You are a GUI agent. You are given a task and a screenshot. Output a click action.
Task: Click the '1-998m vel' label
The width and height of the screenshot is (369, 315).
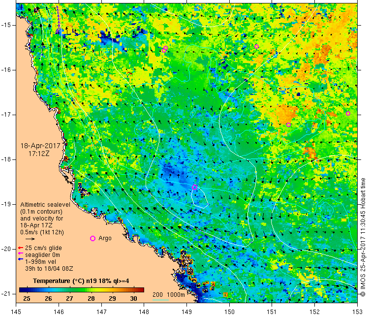click(x=41, y=261)
